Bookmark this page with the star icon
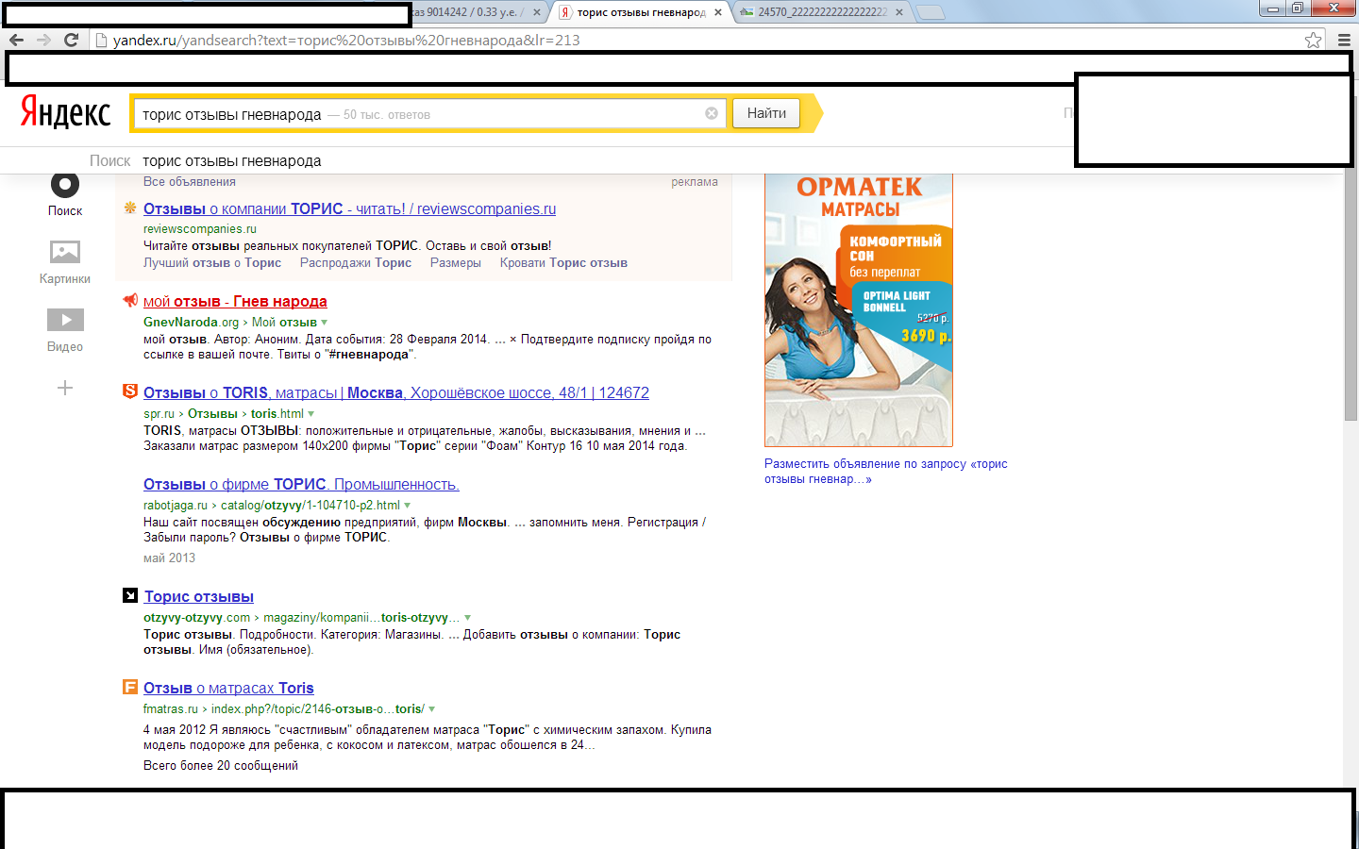Image resolution: width=1359 pixels, height=849 pixels. [x=1313, y=40]
